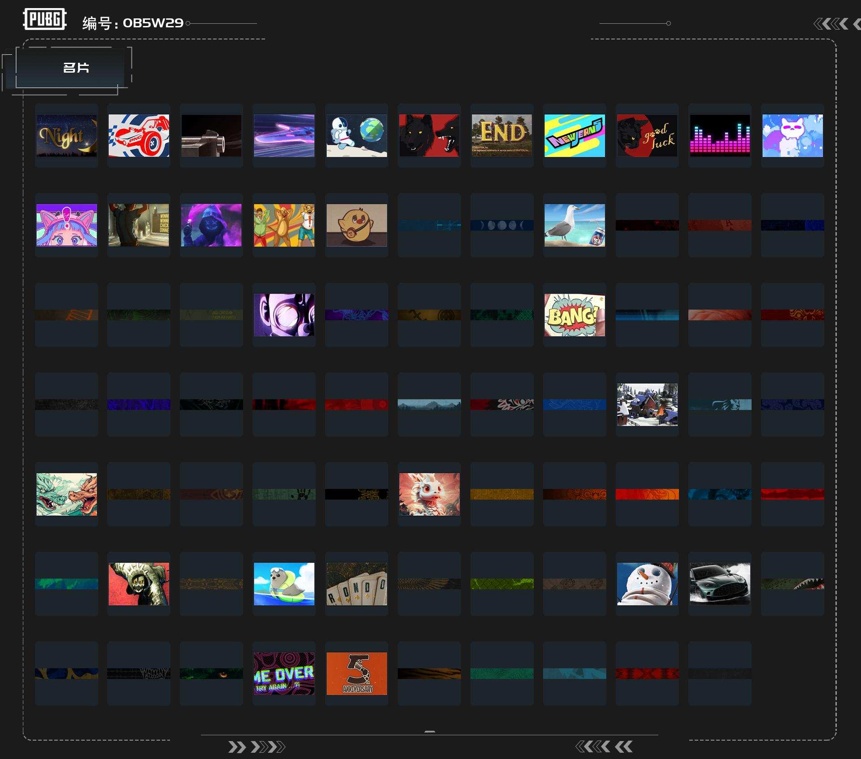Pick the green sports car nameplate
Screen dimensions: 861x759
(x=720, y=584)
